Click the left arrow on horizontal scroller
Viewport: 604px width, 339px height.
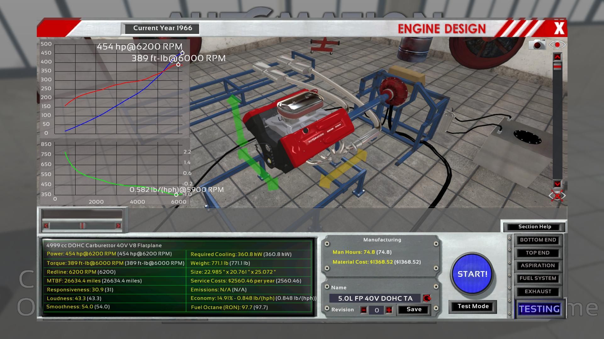coord(47,226)
